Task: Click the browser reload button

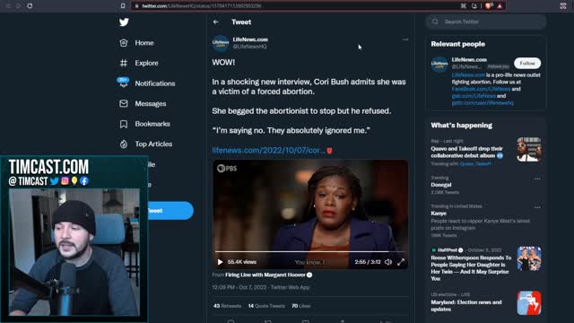Action: [30, 6]
